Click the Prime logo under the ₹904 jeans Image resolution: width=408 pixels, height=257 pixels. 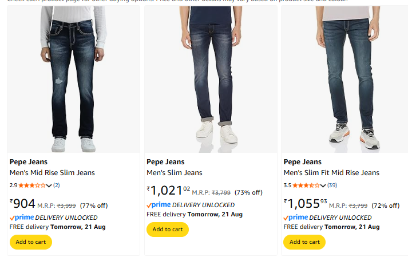[x=22, y=218]
